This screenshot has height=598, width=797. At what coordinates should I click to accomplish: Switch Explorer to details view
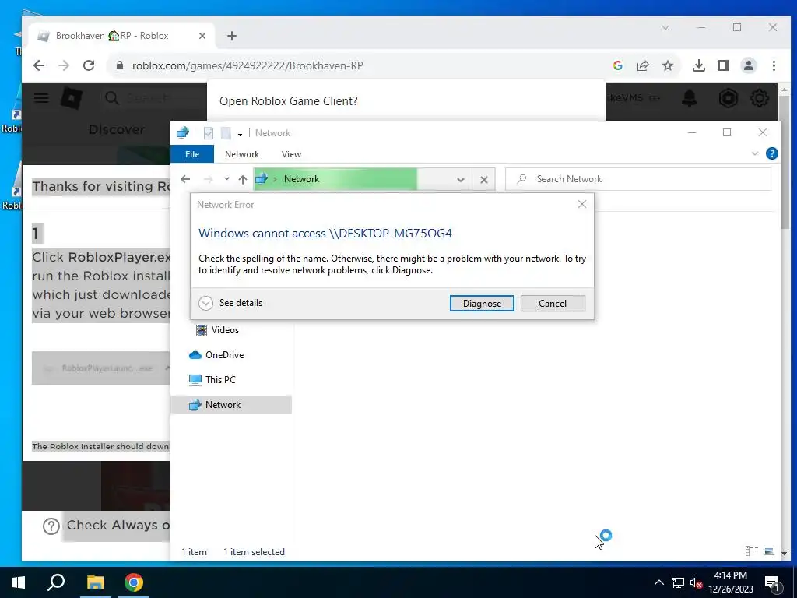point(752,551)
